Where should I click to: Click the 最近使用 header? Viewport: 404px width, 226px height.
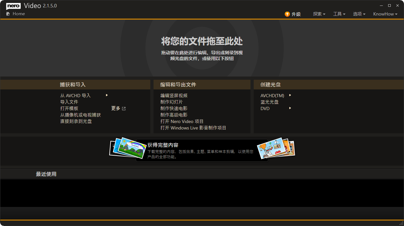[46, 174]
